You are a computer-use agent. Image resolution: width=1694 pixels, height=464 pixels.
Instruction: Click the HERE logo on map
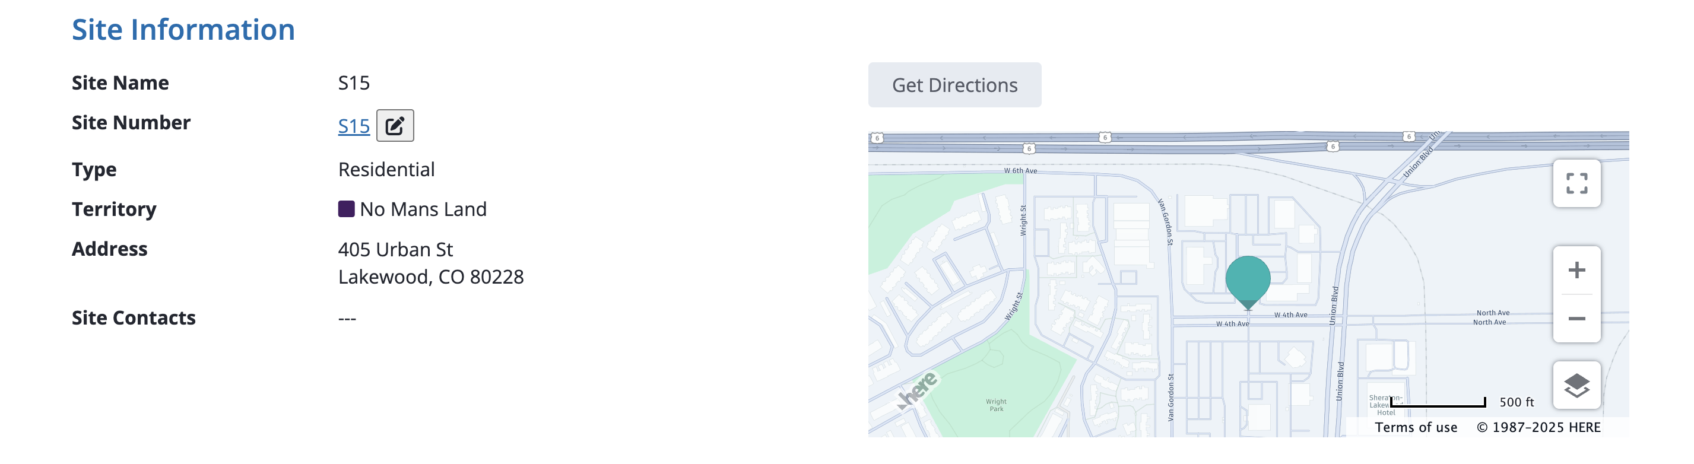click(x=918, y=389)
